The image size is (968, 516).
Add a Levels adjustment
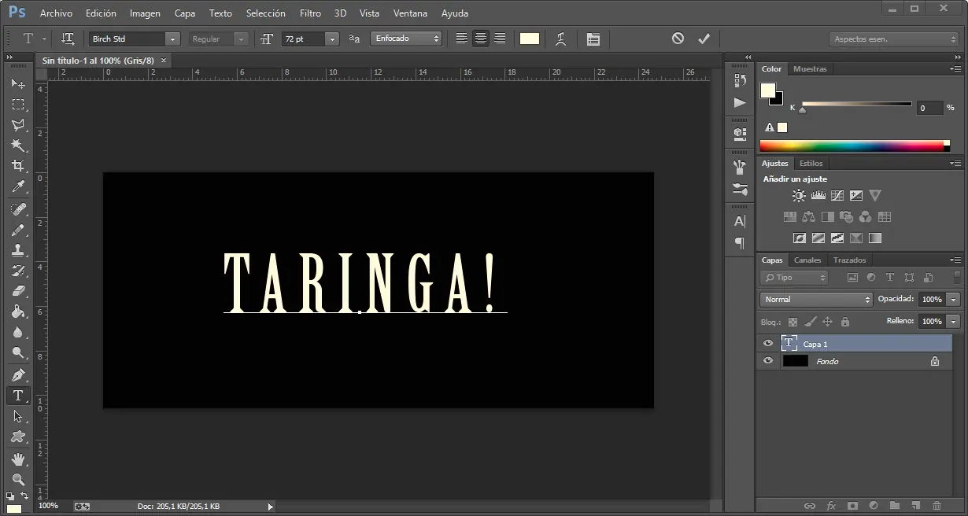pos(818,195)
